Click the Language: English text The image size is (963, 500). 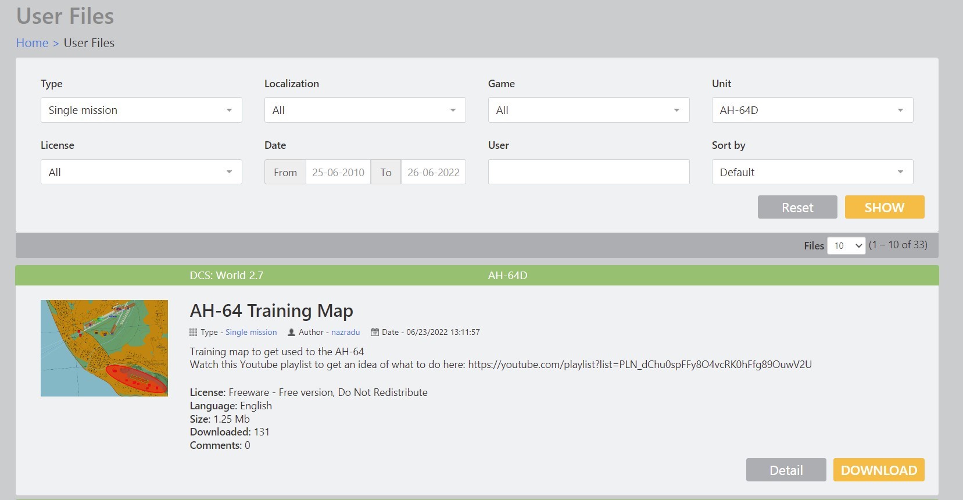pos(231,406)
